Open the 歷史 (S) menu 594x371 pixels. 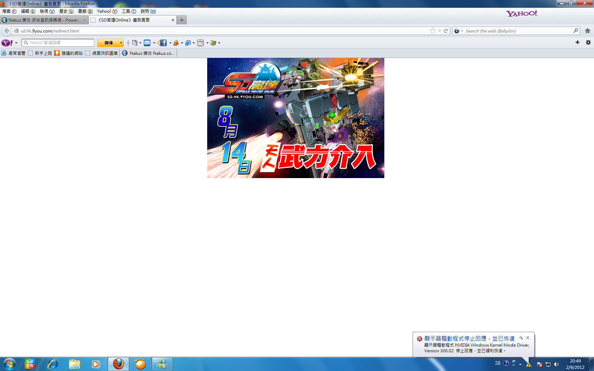(66, 11)
